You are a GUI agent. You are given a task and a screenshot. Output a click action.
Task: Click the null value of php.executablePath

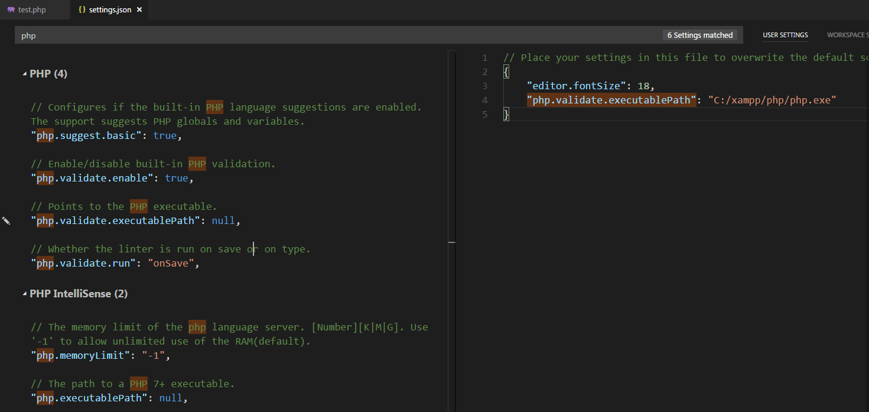171,398
